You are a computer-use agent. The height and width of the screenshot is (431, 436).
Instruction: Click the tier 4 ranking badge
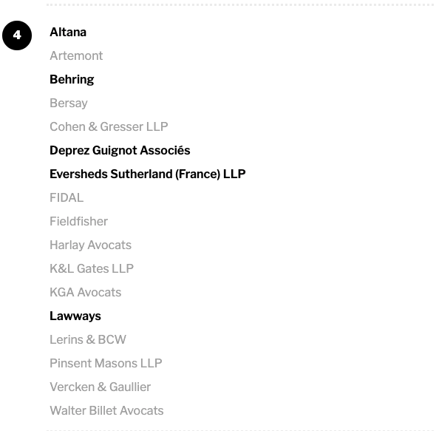click(17, 35)
